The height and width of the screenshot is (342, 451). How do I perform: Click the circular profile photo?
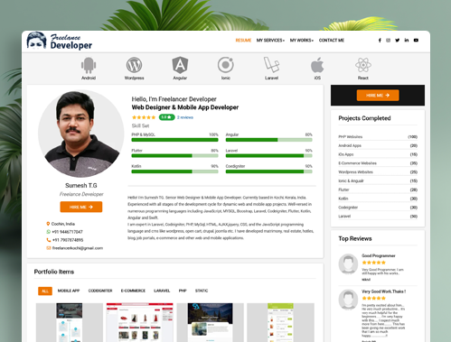81,134
